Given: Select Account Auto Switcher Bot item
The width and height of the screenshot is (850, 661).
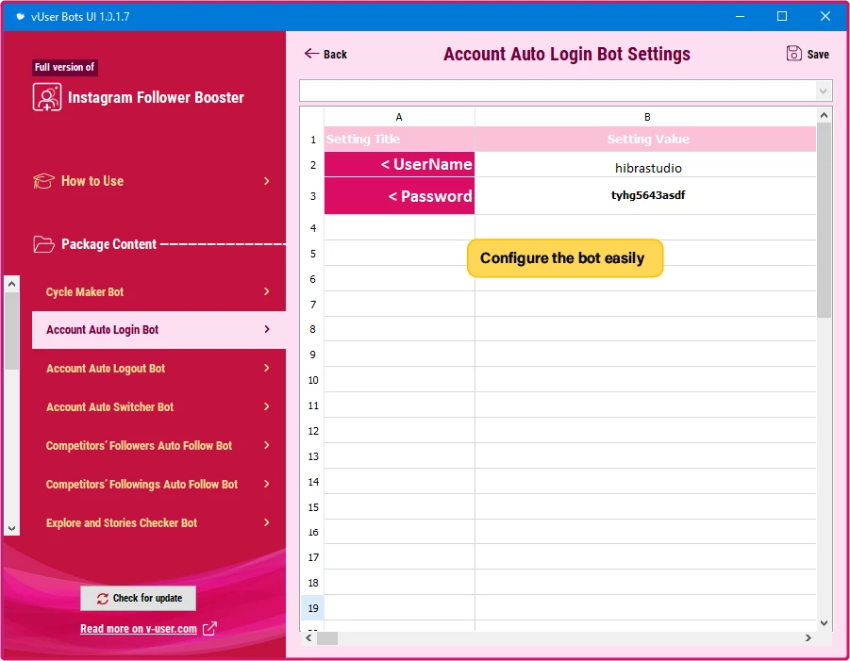Looking at the screenshot, I should pos(158,406).
